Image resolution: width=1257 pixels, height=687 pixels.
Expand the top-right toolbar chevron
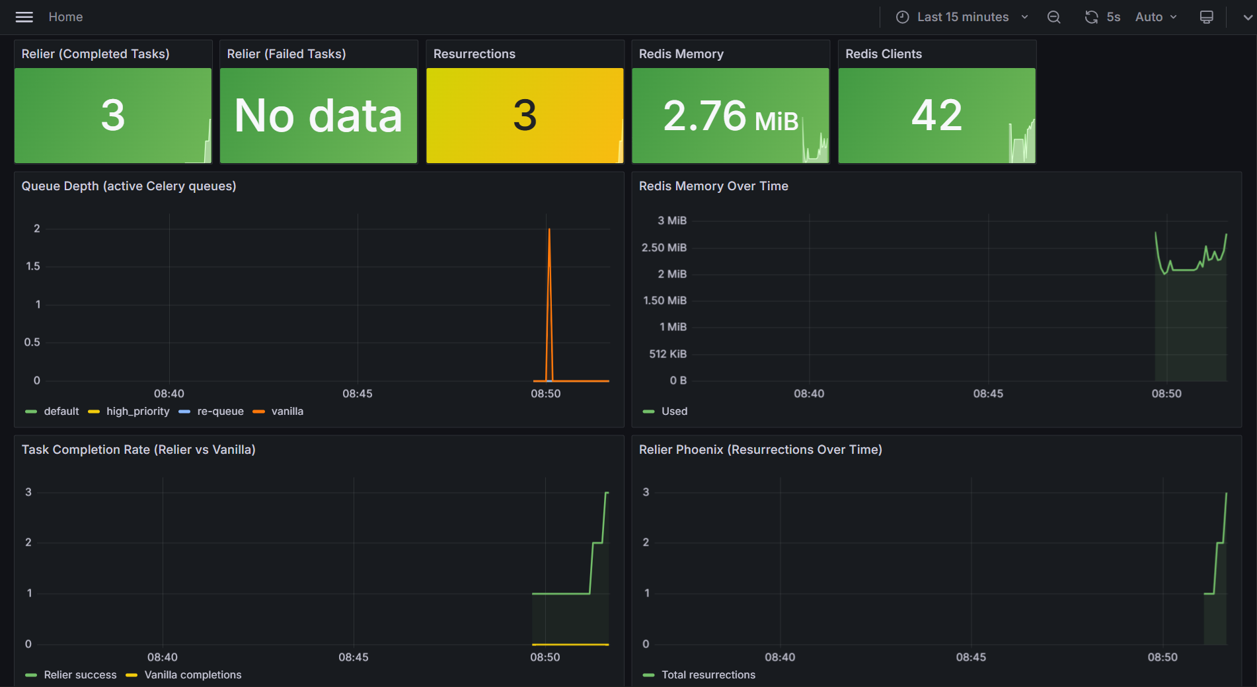pos(1248,17)
